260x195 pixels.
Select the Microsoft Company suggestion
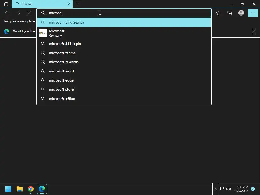[124, 33]
